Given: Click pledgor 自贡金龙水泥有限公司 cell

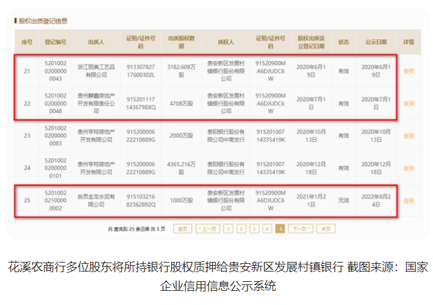Looking at the screenshot, I should (96, 200).
